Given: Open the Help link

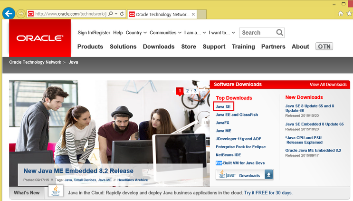Looking at the screenshot, I should pyautogui.click(x=118, y=33).
